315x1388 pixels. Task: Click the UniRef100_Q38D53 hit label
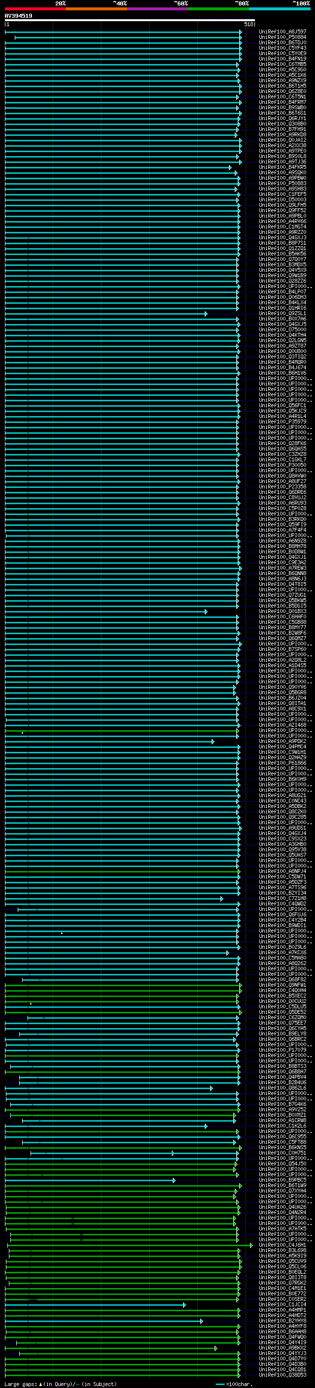point(282,1375)
